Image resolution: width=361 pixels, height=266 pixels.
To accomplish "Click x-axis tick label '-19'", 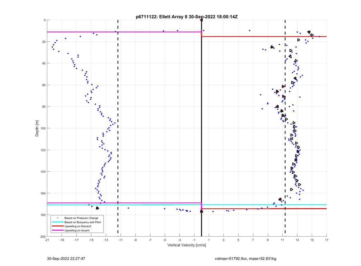I will click(62, 240).
